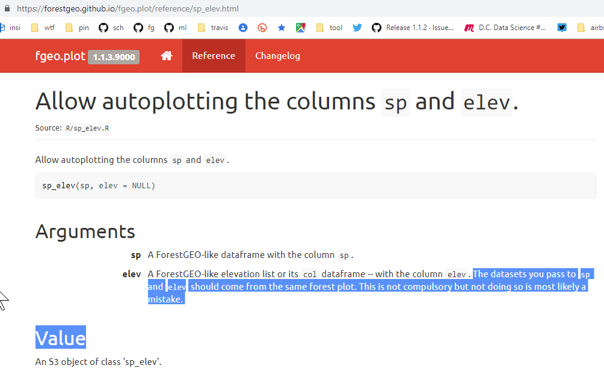This screenshot has height=374, width=604.
Task: Open the R/sp_elev.R source link
Action: tap(87, 127)
